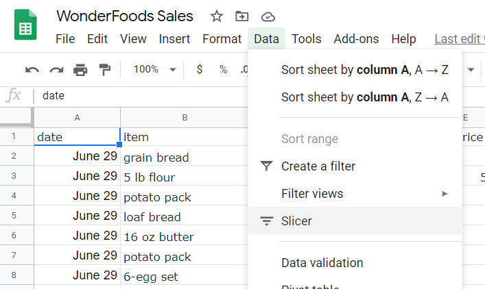
Task: Click the WonderFoods Sales title
Action: pyautogui.click(x=125, y=16)
